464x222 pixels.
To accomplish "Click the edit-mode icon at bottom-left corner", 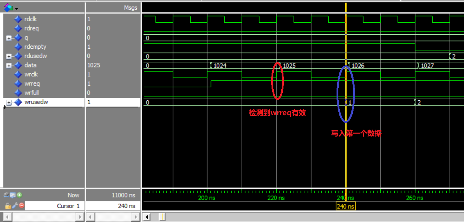I will pos(6,195).
